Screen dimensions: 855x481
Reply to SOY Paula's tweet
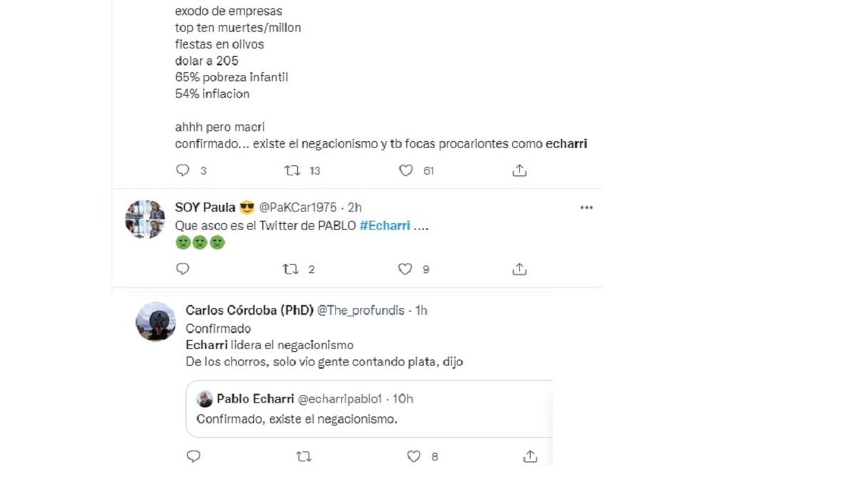183,269
